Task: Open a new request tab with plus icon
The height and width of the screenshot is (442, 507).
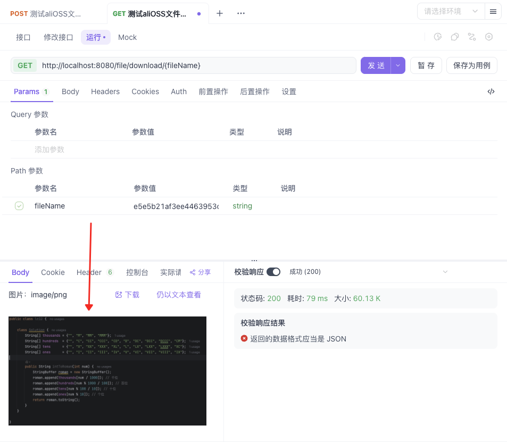Action: (x=220, y=13)
